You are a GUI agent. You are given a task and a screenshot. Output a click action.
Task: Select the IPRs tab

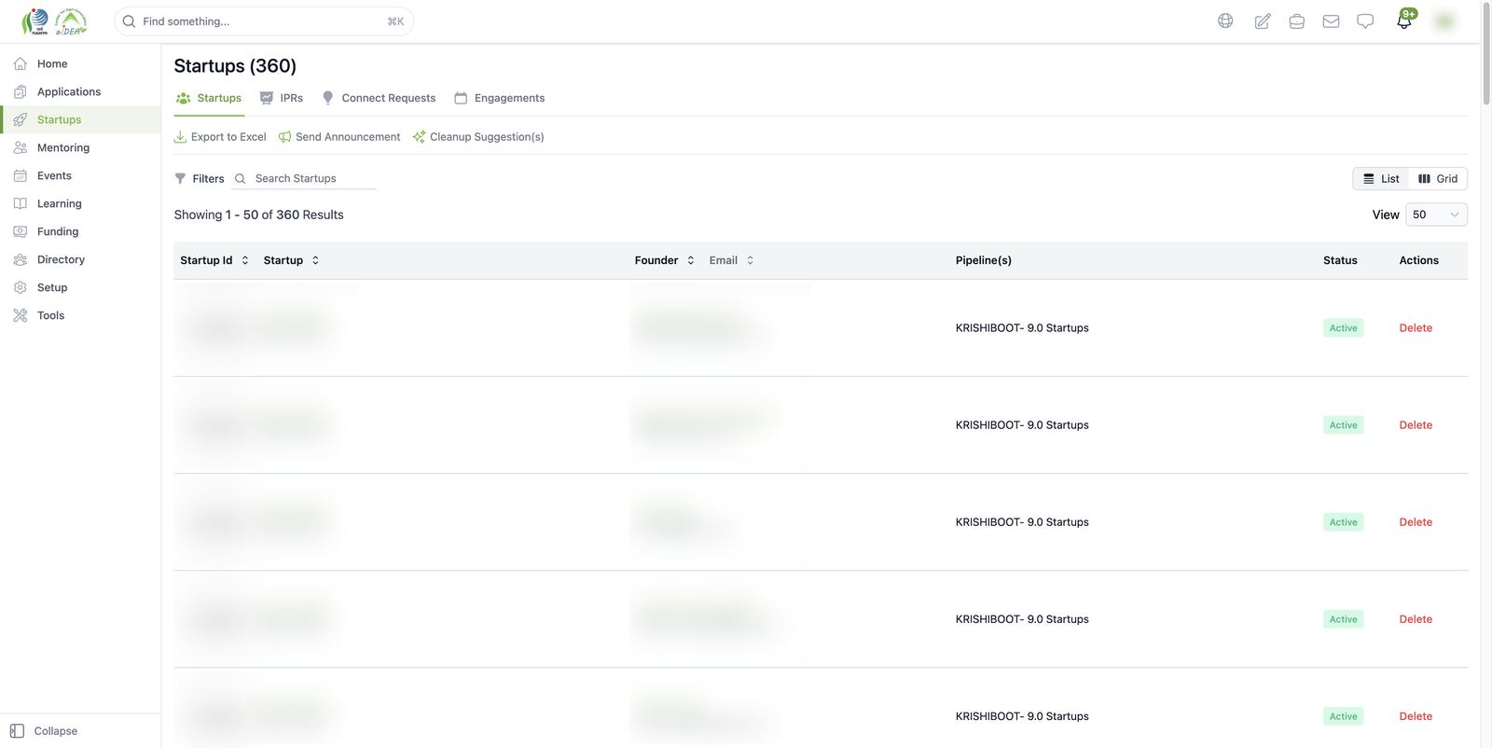[282, 98]
